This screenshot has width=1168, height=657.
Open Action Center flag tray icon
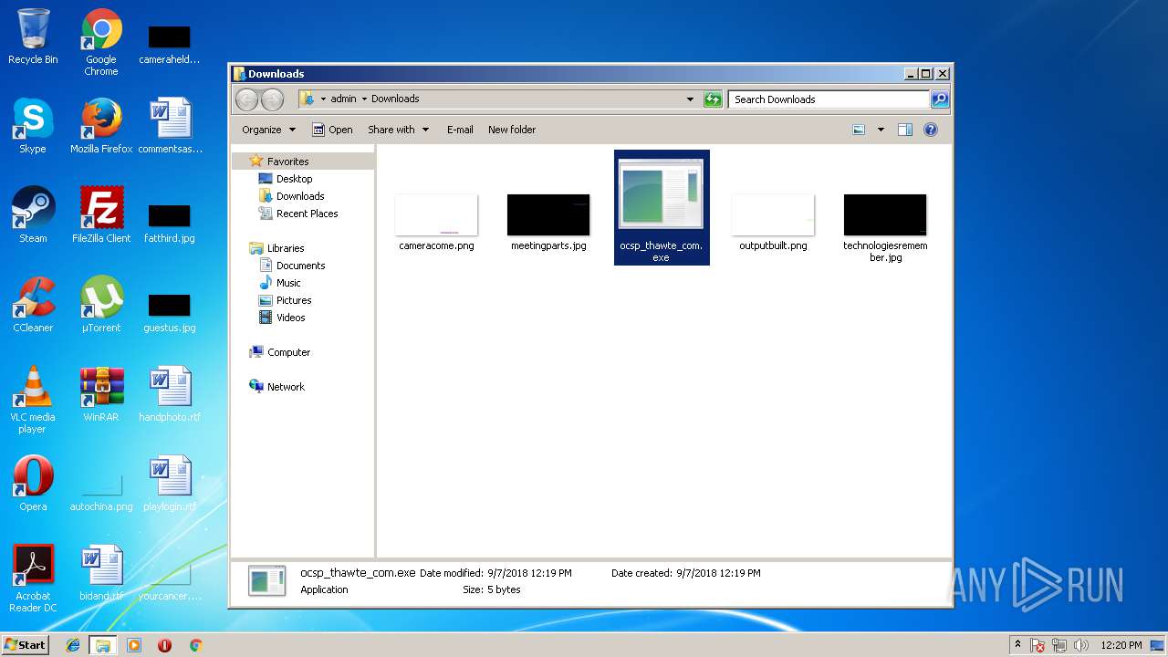[x=1038, y=645]
